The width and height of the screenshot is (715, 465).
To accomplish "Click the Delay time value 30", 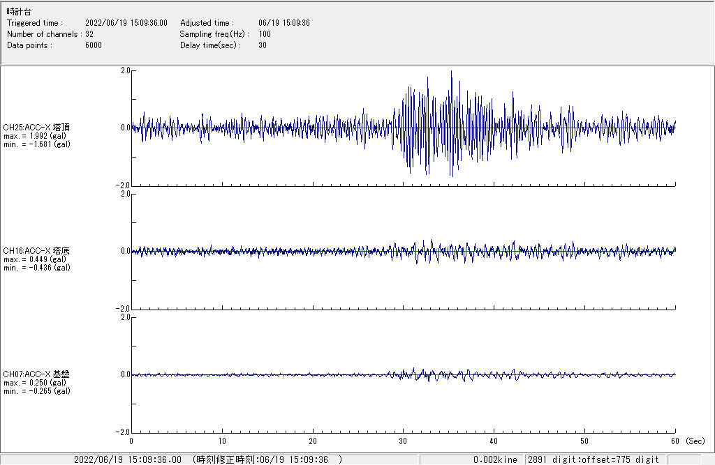I will click(263, 45).
